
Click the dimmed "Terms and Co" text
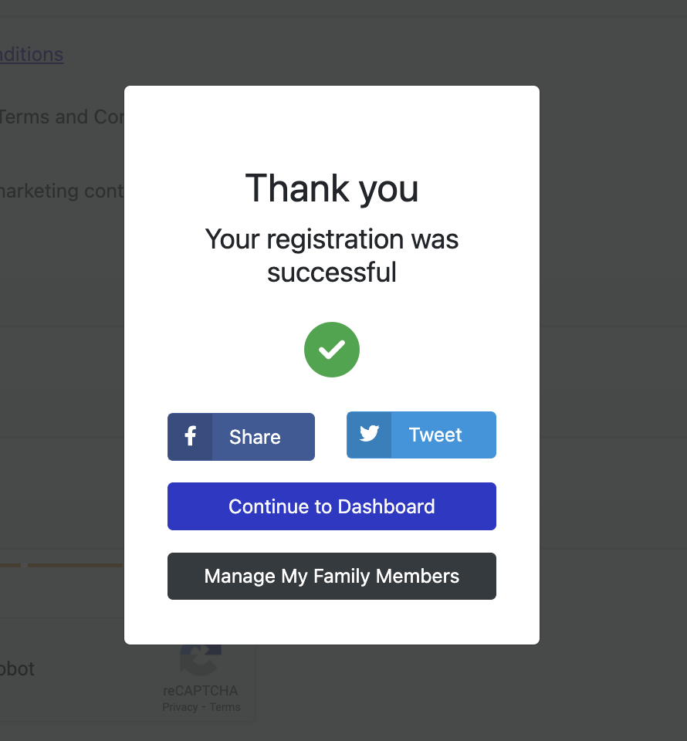click(x=62, y=117)
